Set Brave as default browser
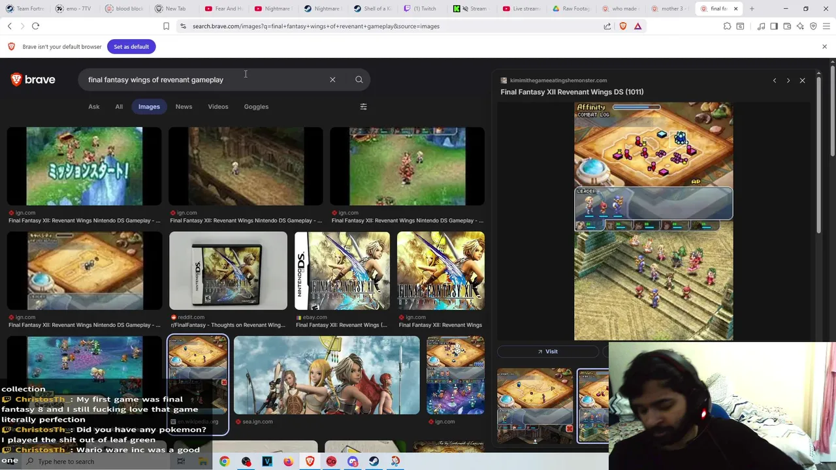The width and height of the screenshot is (836, 470). (x=131, y=46)
